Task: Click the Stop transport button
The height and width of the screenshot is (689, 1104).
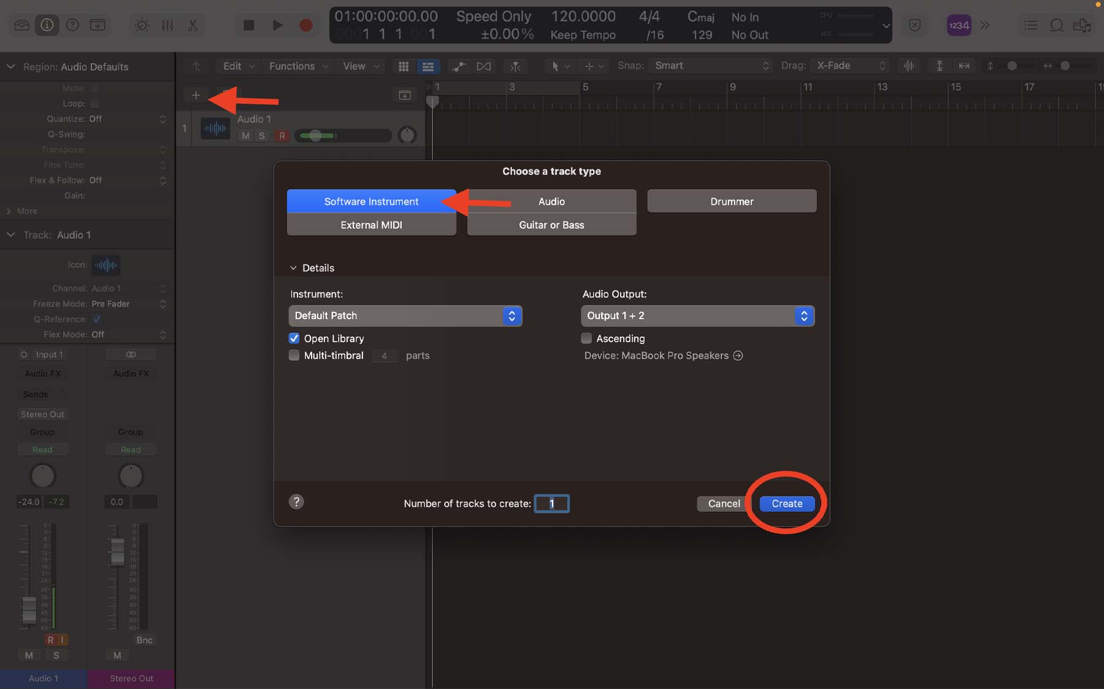Action: coord(248,25)
